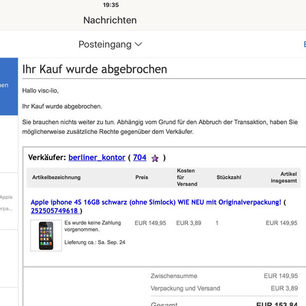Click 'Es wurde keine Zahlung vorgenommen' text
Screen dimensions: 306x306
pos(92,226)
